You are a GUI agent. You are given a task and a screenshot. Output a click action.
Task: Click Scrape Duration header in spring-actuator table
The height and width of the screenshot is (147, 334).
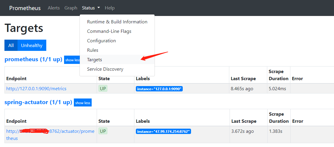coord(279,118)
